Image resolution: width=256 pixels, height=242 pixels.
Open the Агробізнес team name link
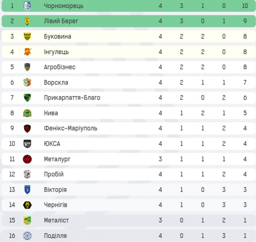coord(60,67)
